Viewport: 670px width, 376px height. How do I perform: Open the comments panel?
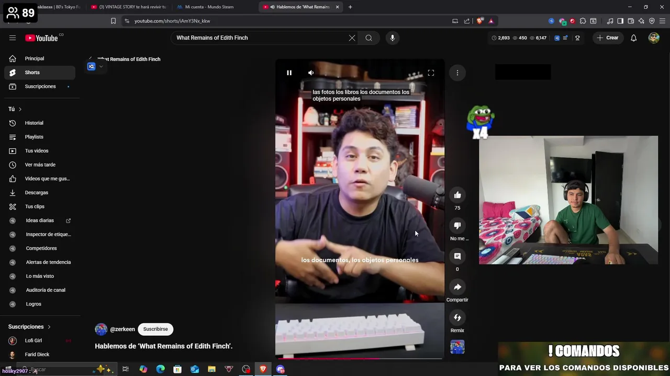coord(457,256)
